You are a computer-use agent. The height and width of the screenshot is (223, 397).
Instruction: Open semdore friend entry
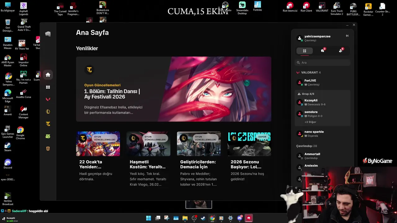(x=323, y=114)
